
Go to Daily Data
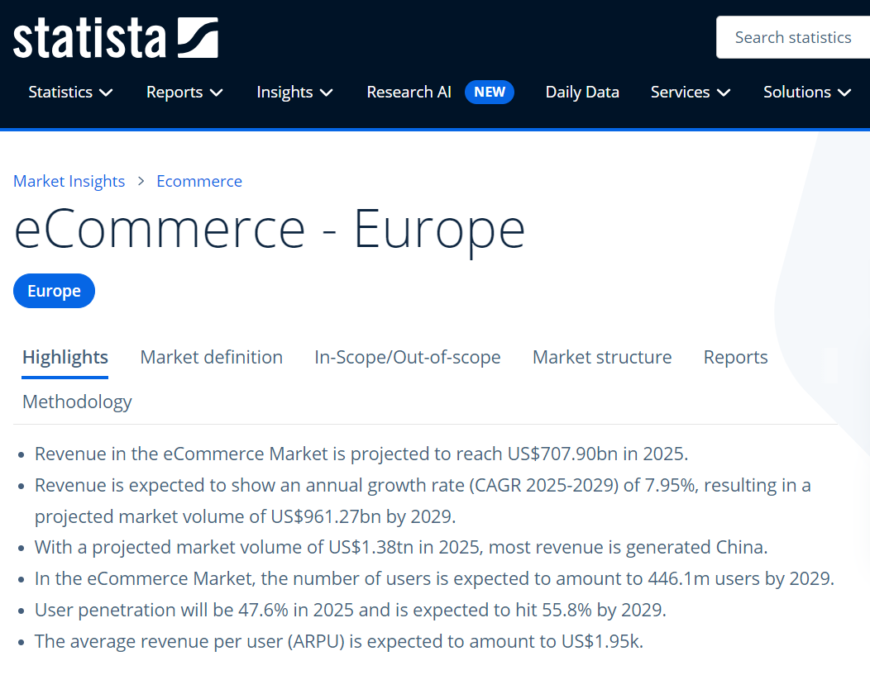click(582, 92)
